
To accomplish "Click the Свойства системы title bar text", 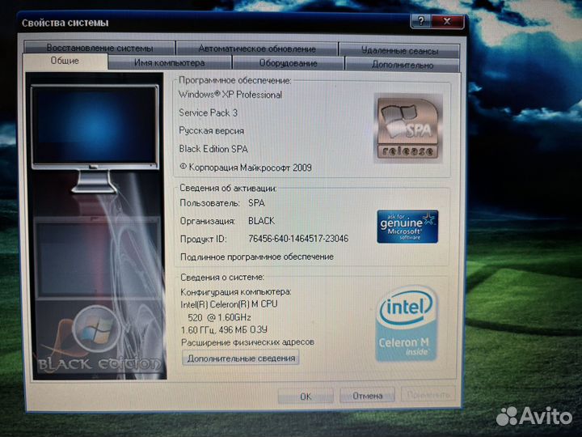I will [x=65, y=23].
